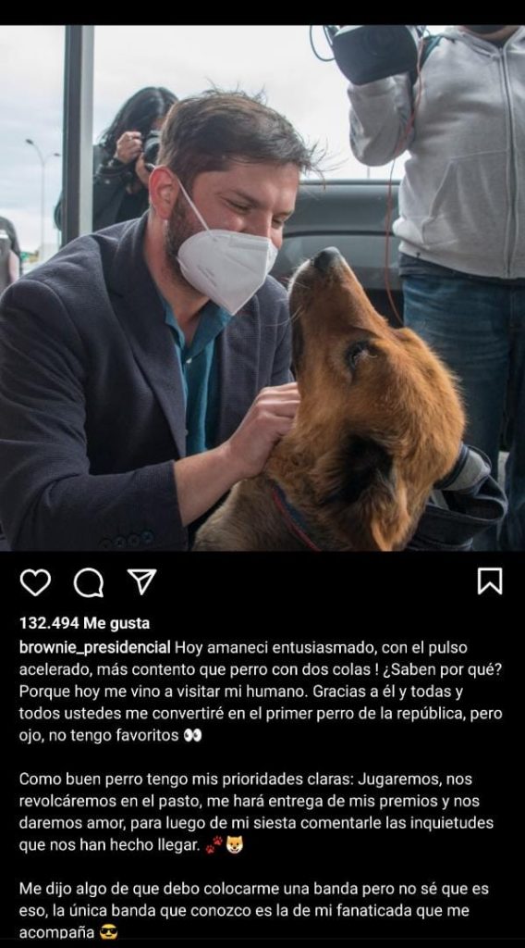Tap the caption paragraph 'Como buen perro'
This screenshot has width=525, height=948.
tap(256, 812)
